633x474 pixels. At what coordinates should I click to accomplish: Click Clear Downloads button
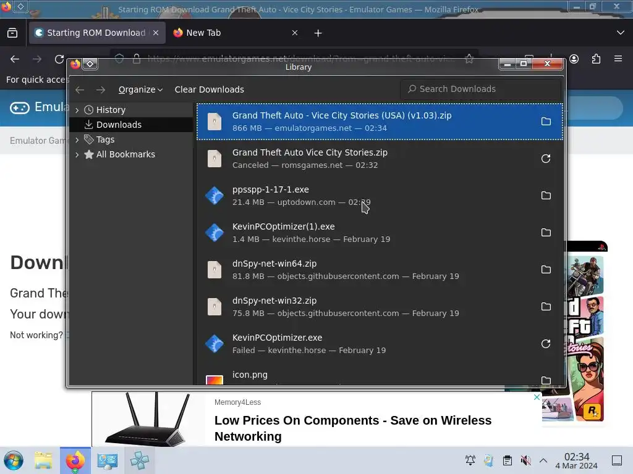tap(209, 89)
